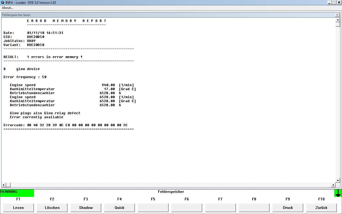
Task: Maximize the INPA loader window
Action: [334, 2]
